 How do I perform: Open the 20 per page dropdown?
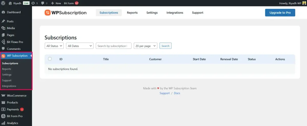click(146, 46)
